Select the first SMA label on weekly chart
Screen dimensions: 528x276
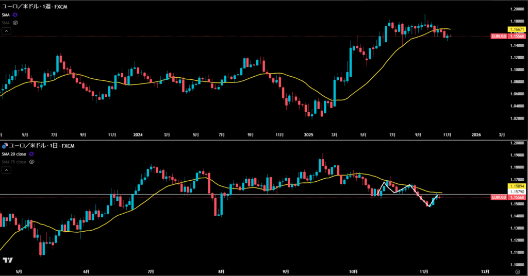[6, 15]
